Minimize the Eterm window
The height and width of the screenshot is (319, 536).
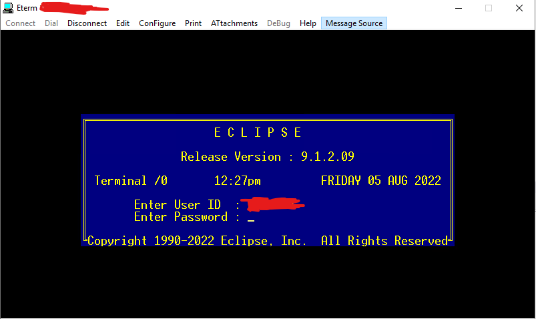tap(459, 8)
